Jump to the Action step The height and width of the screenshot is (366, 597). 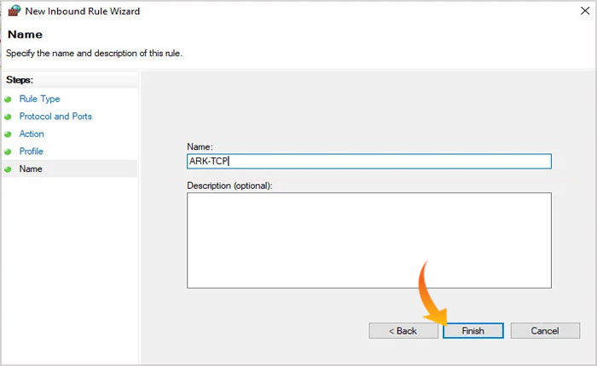[x=32, y=134]
